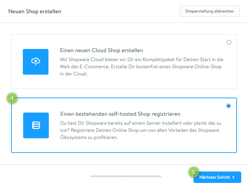Click the cloud upload icon
Screen dimensions: 248x189
[x=36, y=62]
